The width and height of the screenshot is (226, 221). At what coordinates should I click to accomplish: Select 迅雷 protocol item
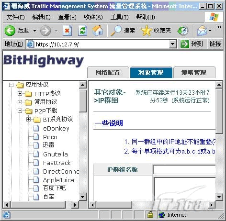(x=49, y=145)
